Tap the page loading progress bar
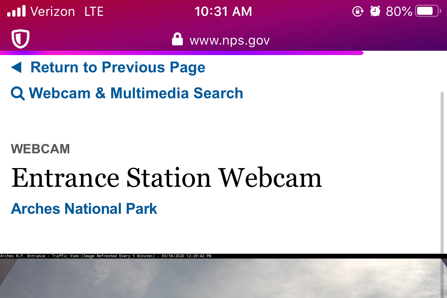 click(182, 53)
